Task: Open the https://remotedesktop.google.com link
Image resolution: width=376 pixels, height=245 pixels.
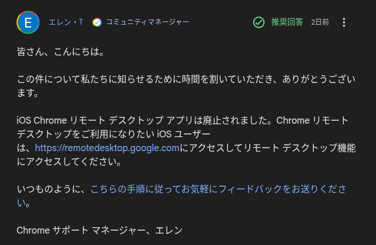Action: coord(107,148)
